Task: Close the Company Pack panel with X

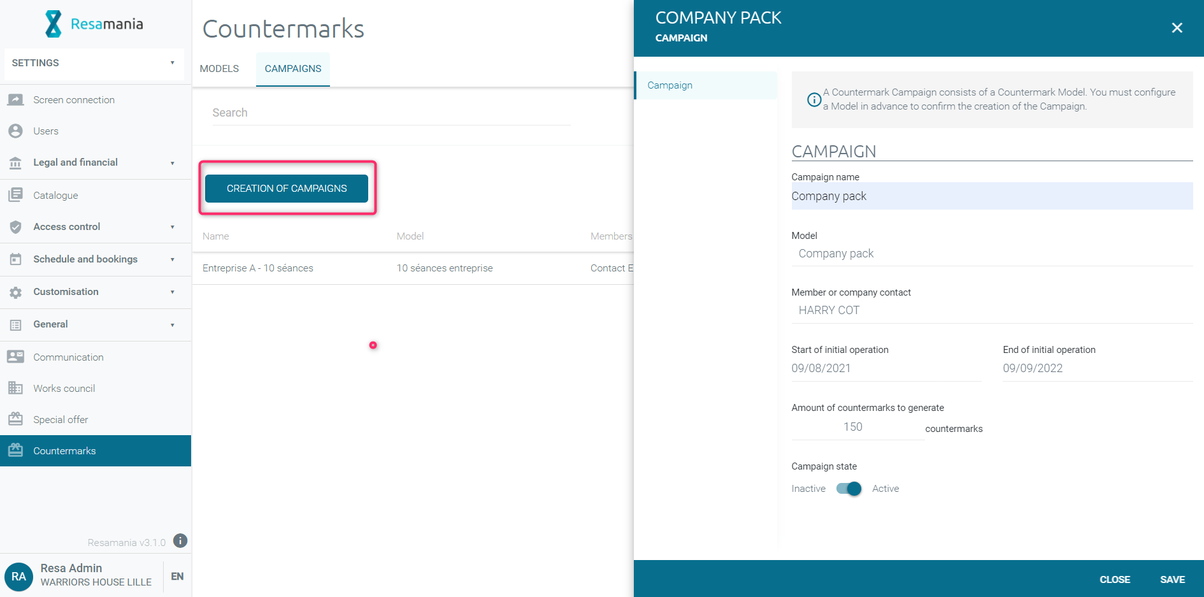Action: coord(1177,28)
